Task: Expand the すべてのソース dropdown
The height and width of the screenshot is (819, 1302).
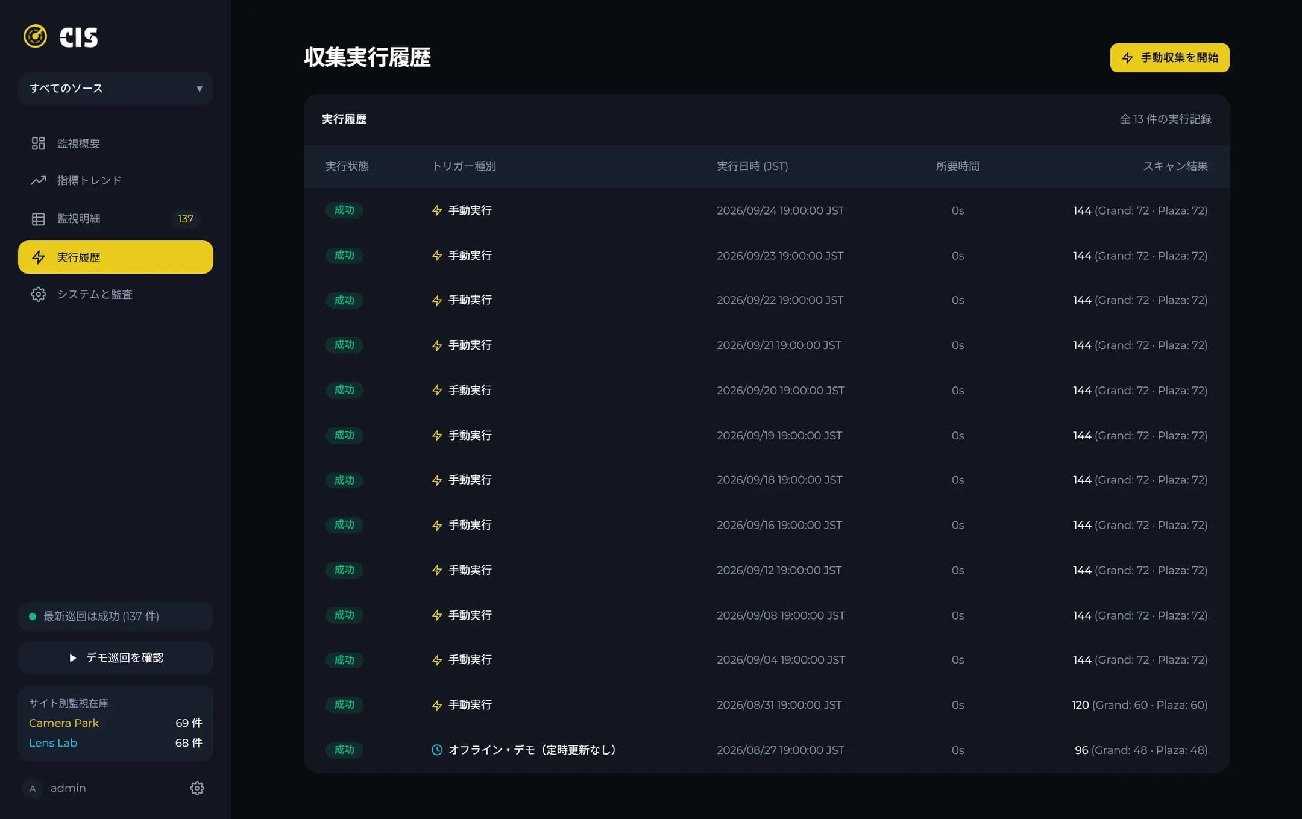Action: [116, 89]
